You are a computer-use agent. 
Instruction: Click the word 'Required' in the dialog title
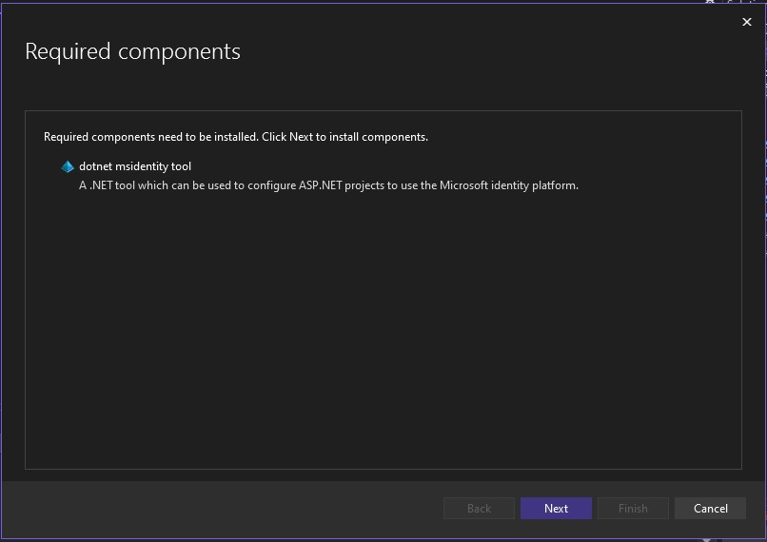coord(68,51)
